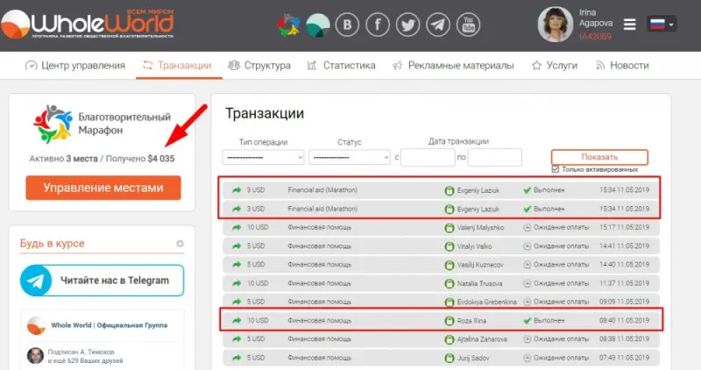Viewport: 701px width, 370px height.
Task: Click 5 USD in Ajtalina Zaharova row
Action: pos(255,339)
